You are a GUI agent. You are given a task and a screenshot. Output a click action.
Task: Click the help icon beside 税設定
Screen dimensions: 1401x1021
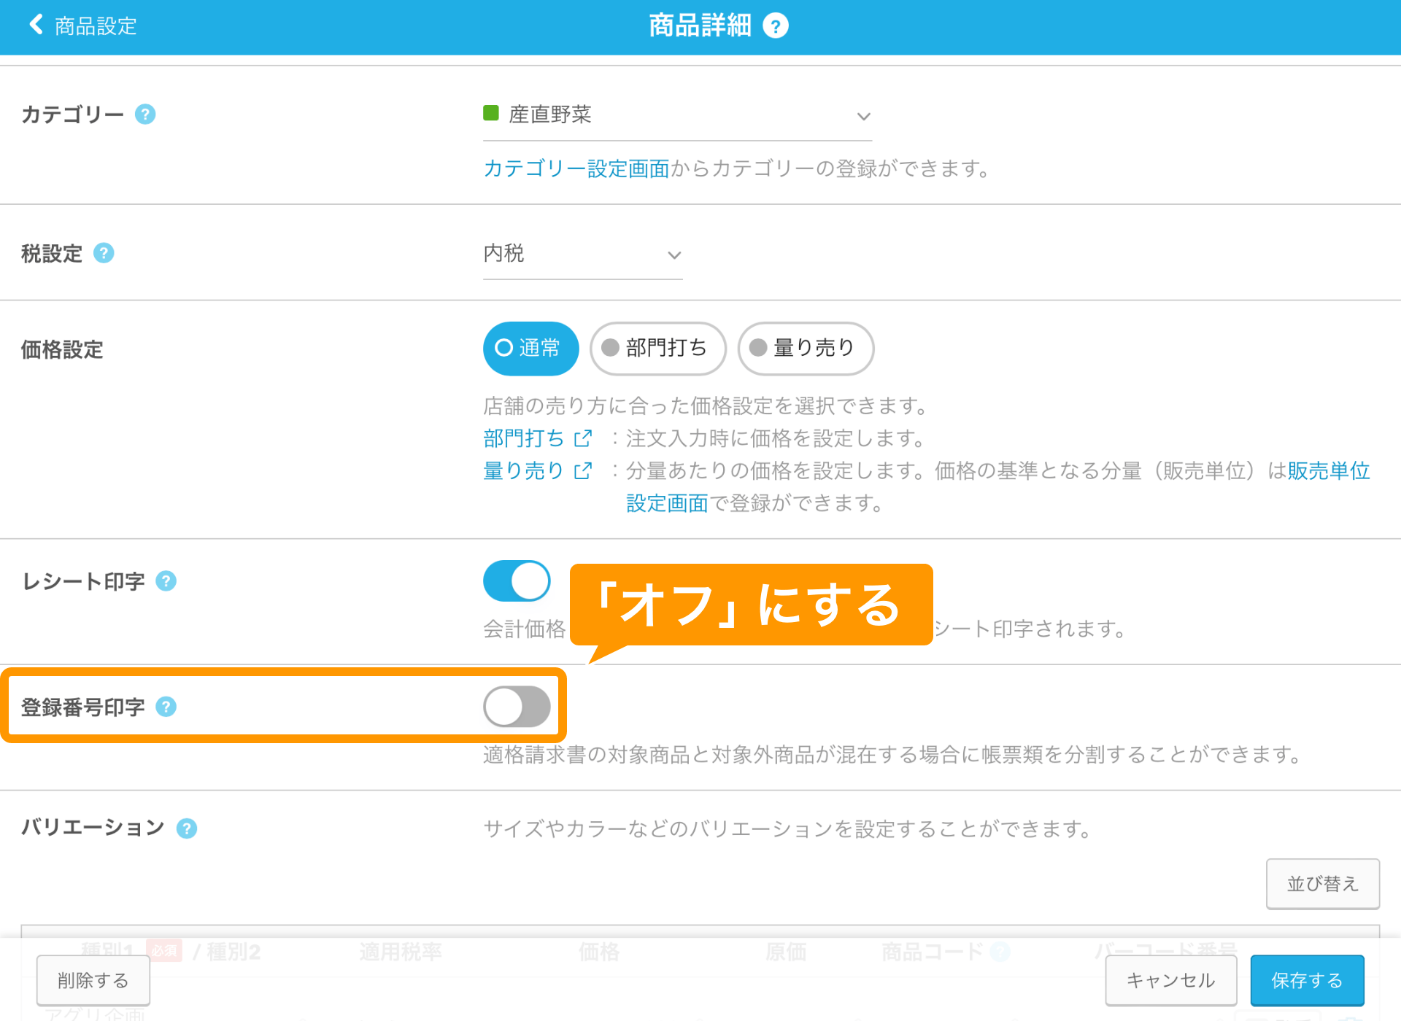pyautogui.click(x=104, y=253)
